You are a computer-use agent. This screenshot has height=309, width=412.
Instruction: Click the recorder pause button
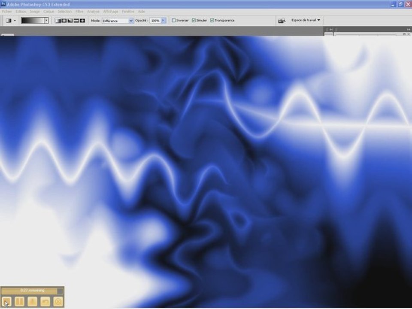coord(20,301)
